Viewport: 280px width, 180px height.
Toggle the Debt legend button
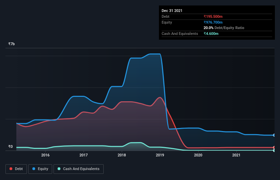(x=16, y=169)
